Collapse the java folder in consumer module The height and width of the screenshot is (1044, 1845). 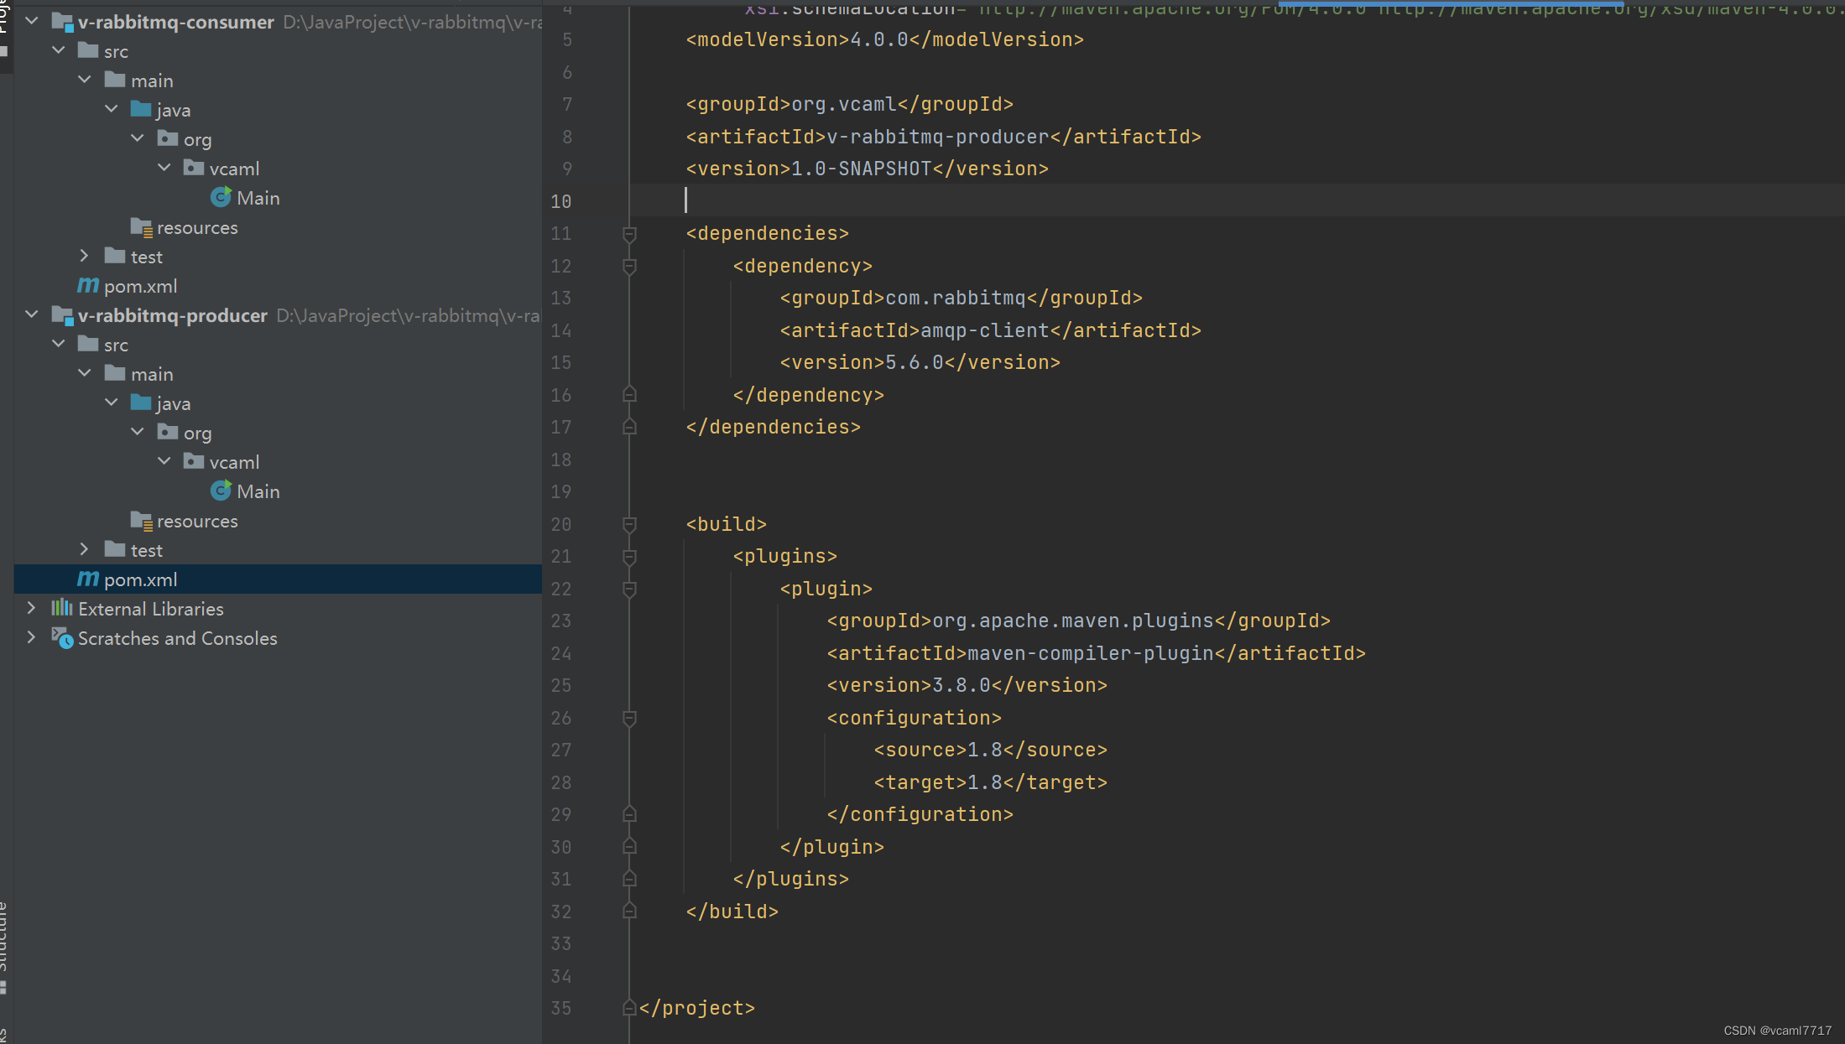112,108
